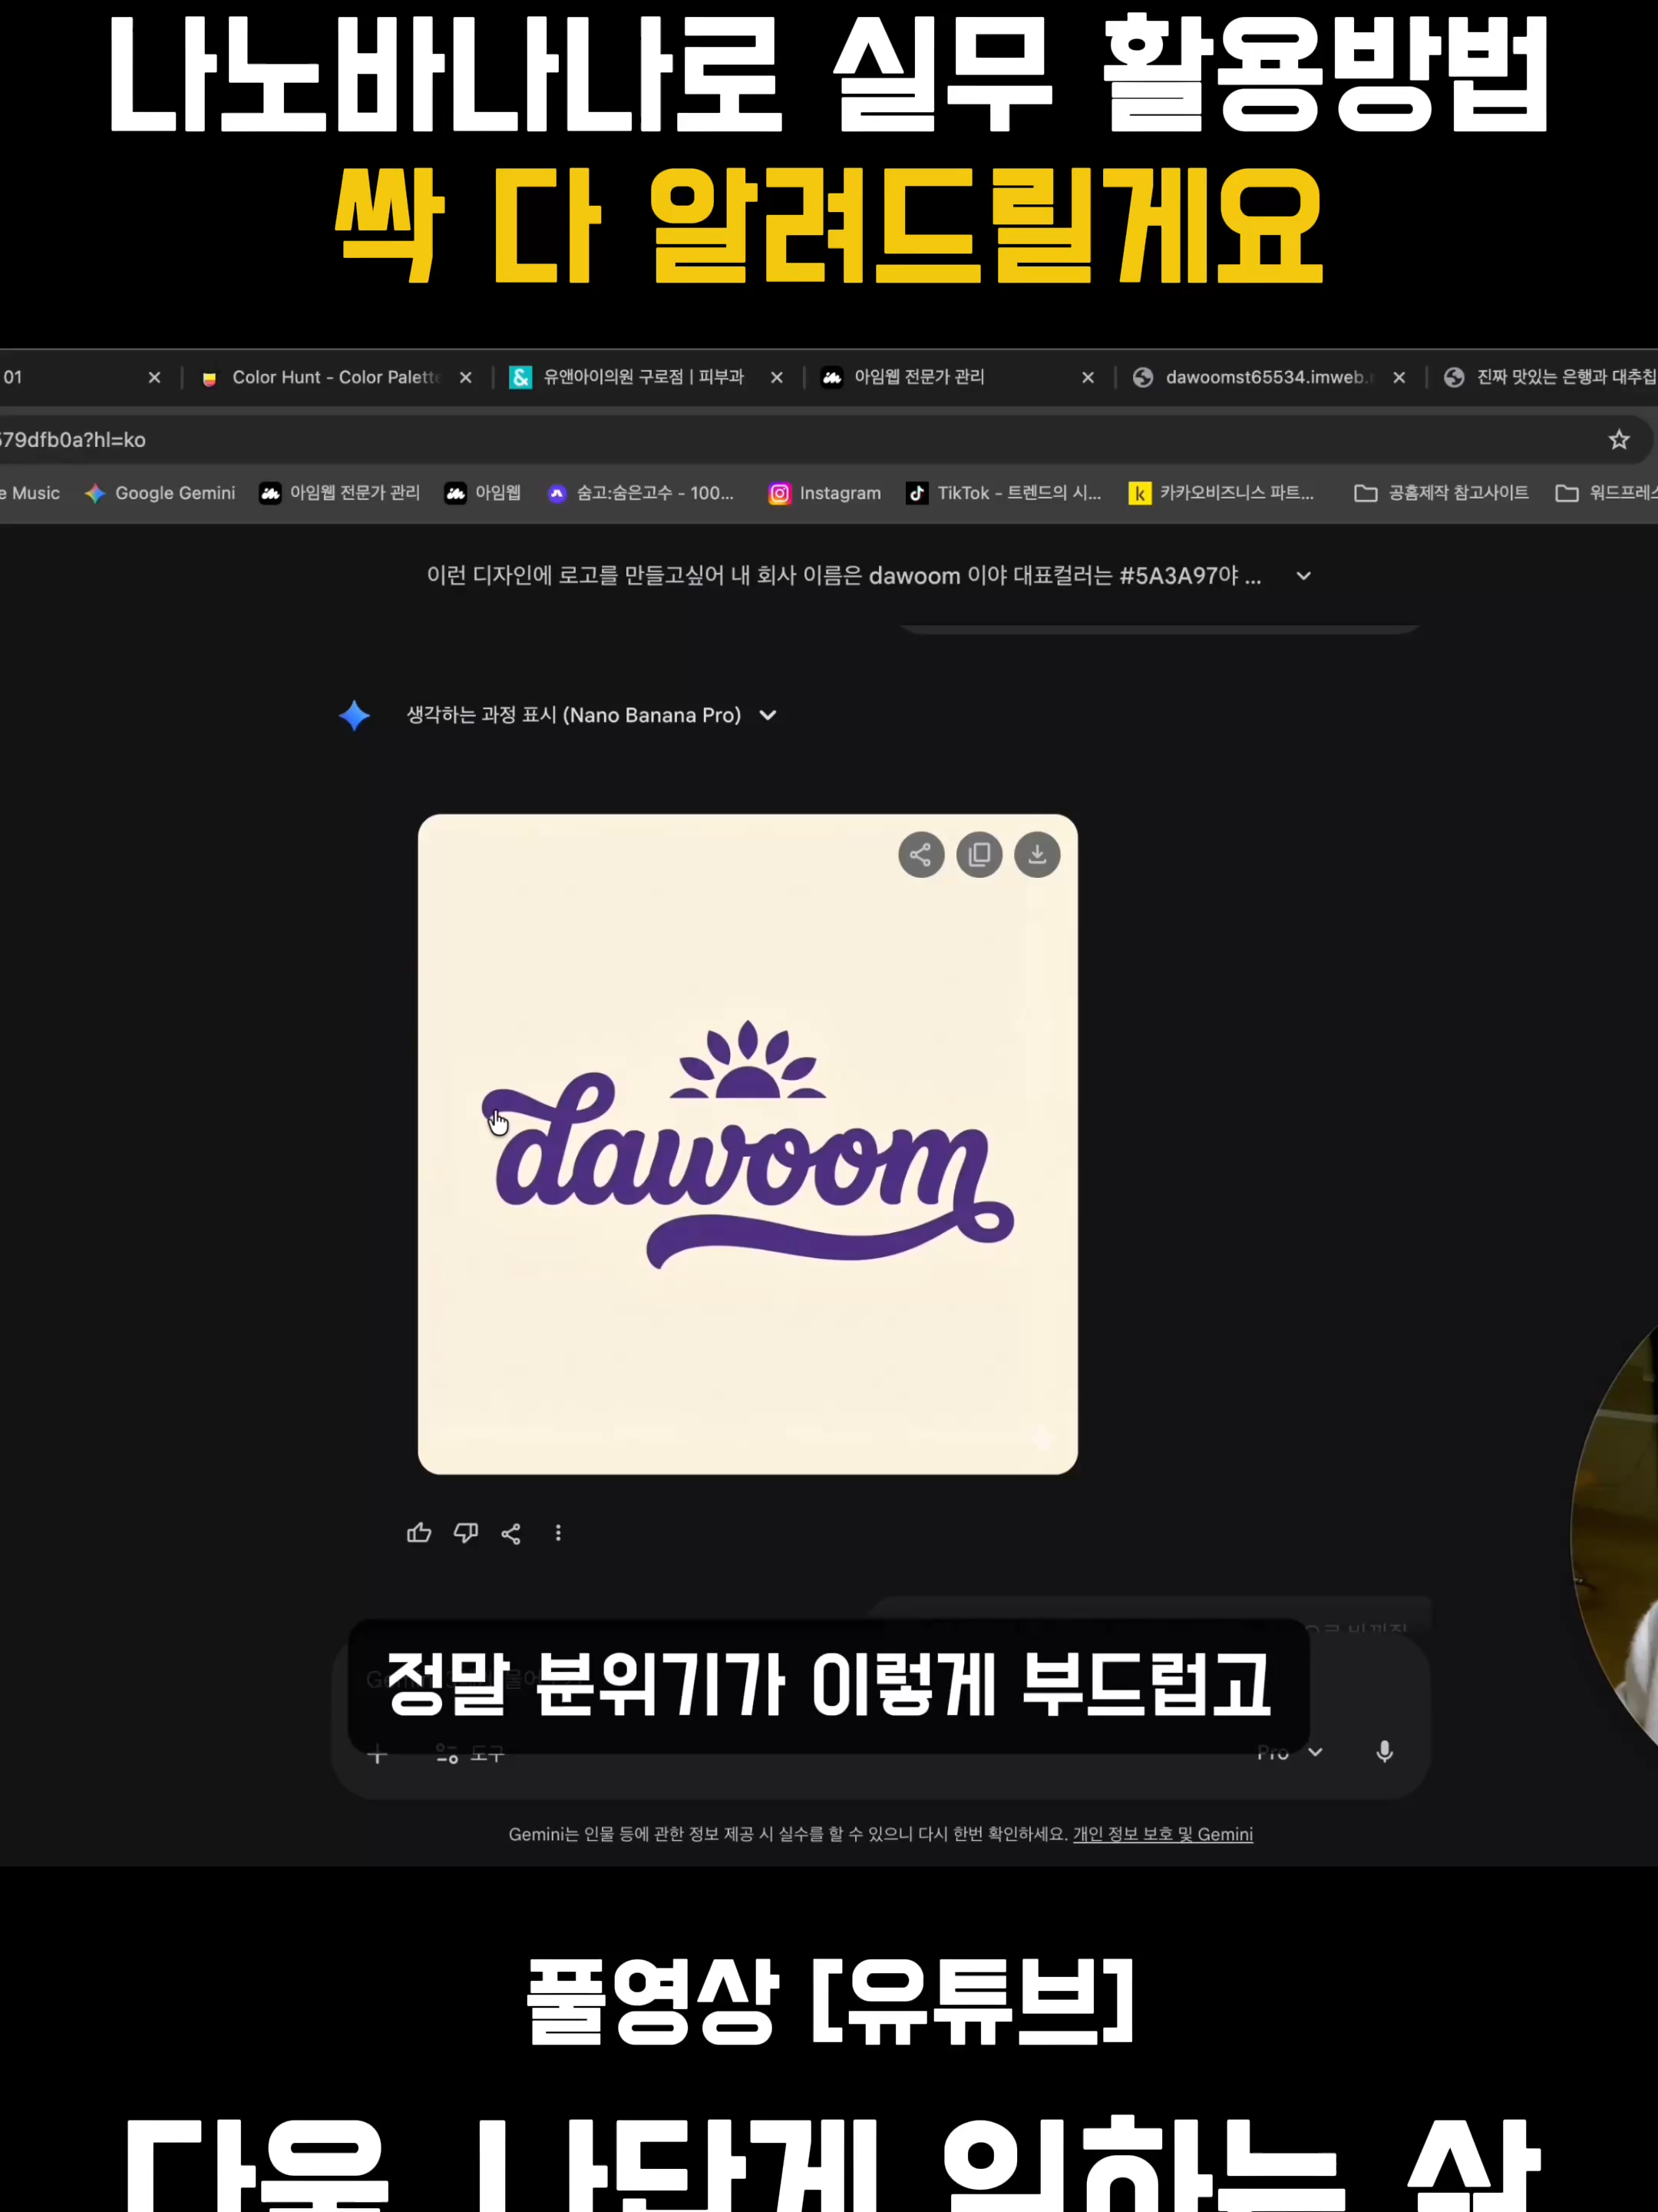
Task: Open the 도구 tools button
Action: (470, 1754)
